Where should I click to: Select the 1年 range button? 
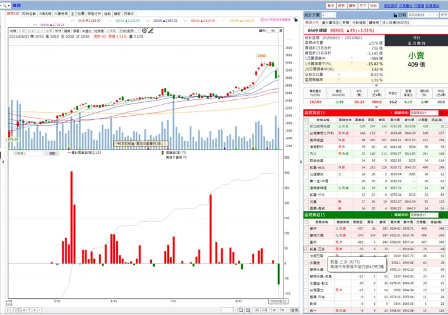pyautogui.click(x=274, y=310)
